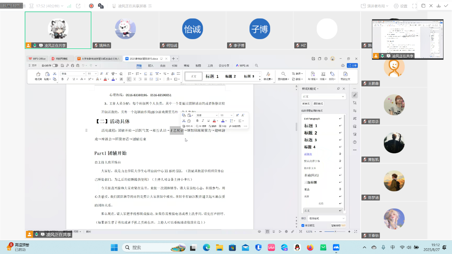Open Microsoft Edge from the taskbar
Viewport: 452px width, 254px height.
206,247
